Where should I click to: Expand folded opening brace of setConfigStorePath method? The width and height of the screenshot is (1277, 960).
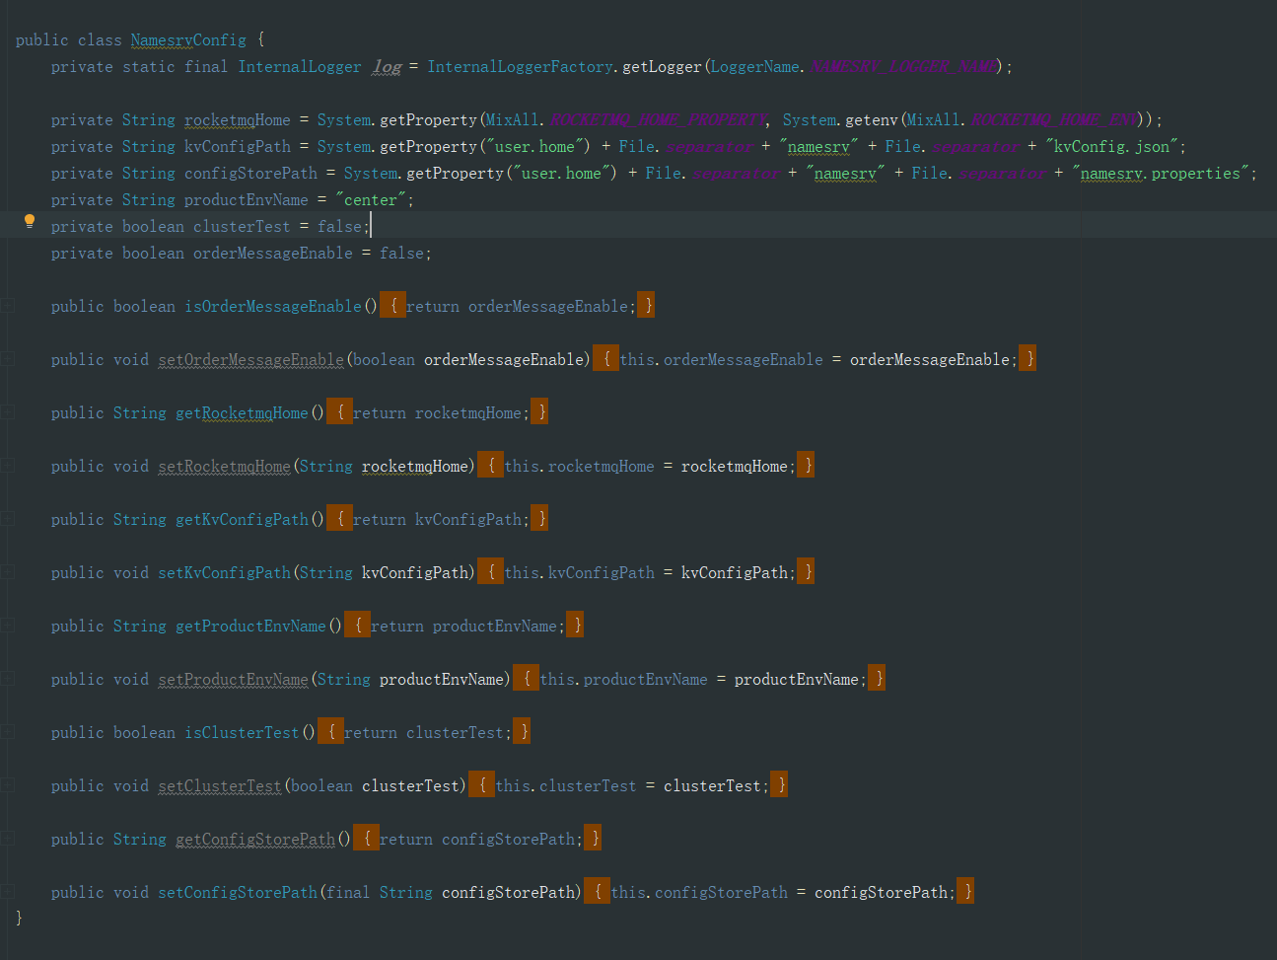[597, 892]
